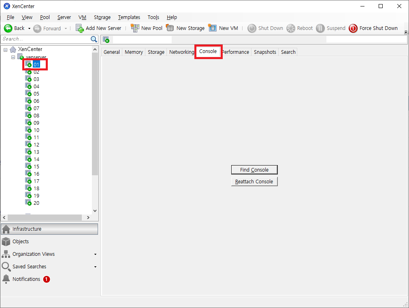Click the Reattach Console button
This screenshot has width=409, height=308.
point(254,181)
